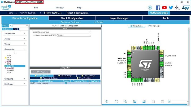Viewport: 191px width, 107px height.
Task: Switch to Project Manager tab
Action: tap(119, 18)
